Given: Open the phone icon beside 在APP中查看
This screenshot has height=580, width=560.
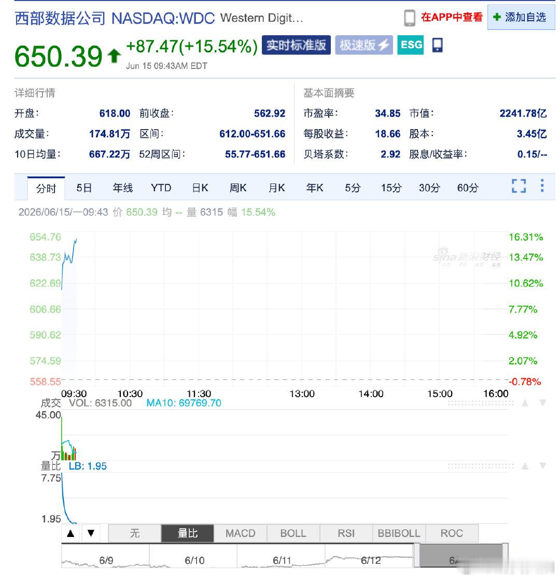Looking at the screenshot, I should coord(409,18).
